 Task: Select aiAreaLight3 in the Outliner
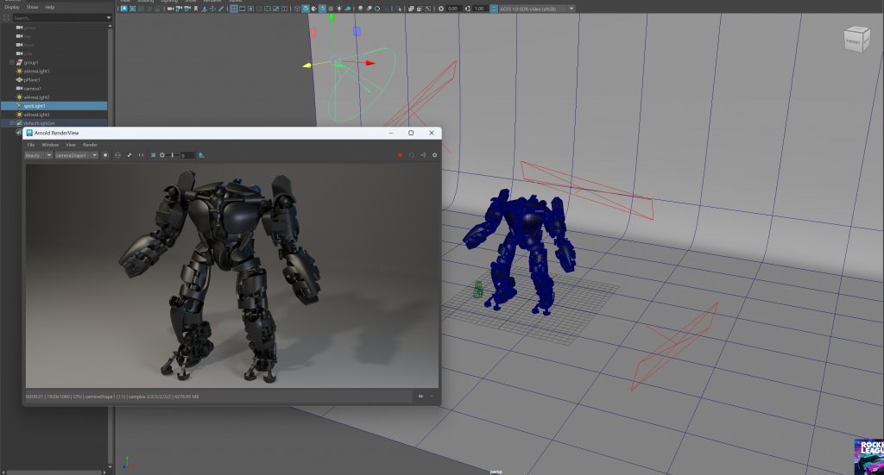pyautogui.click(x=36, y=115)
